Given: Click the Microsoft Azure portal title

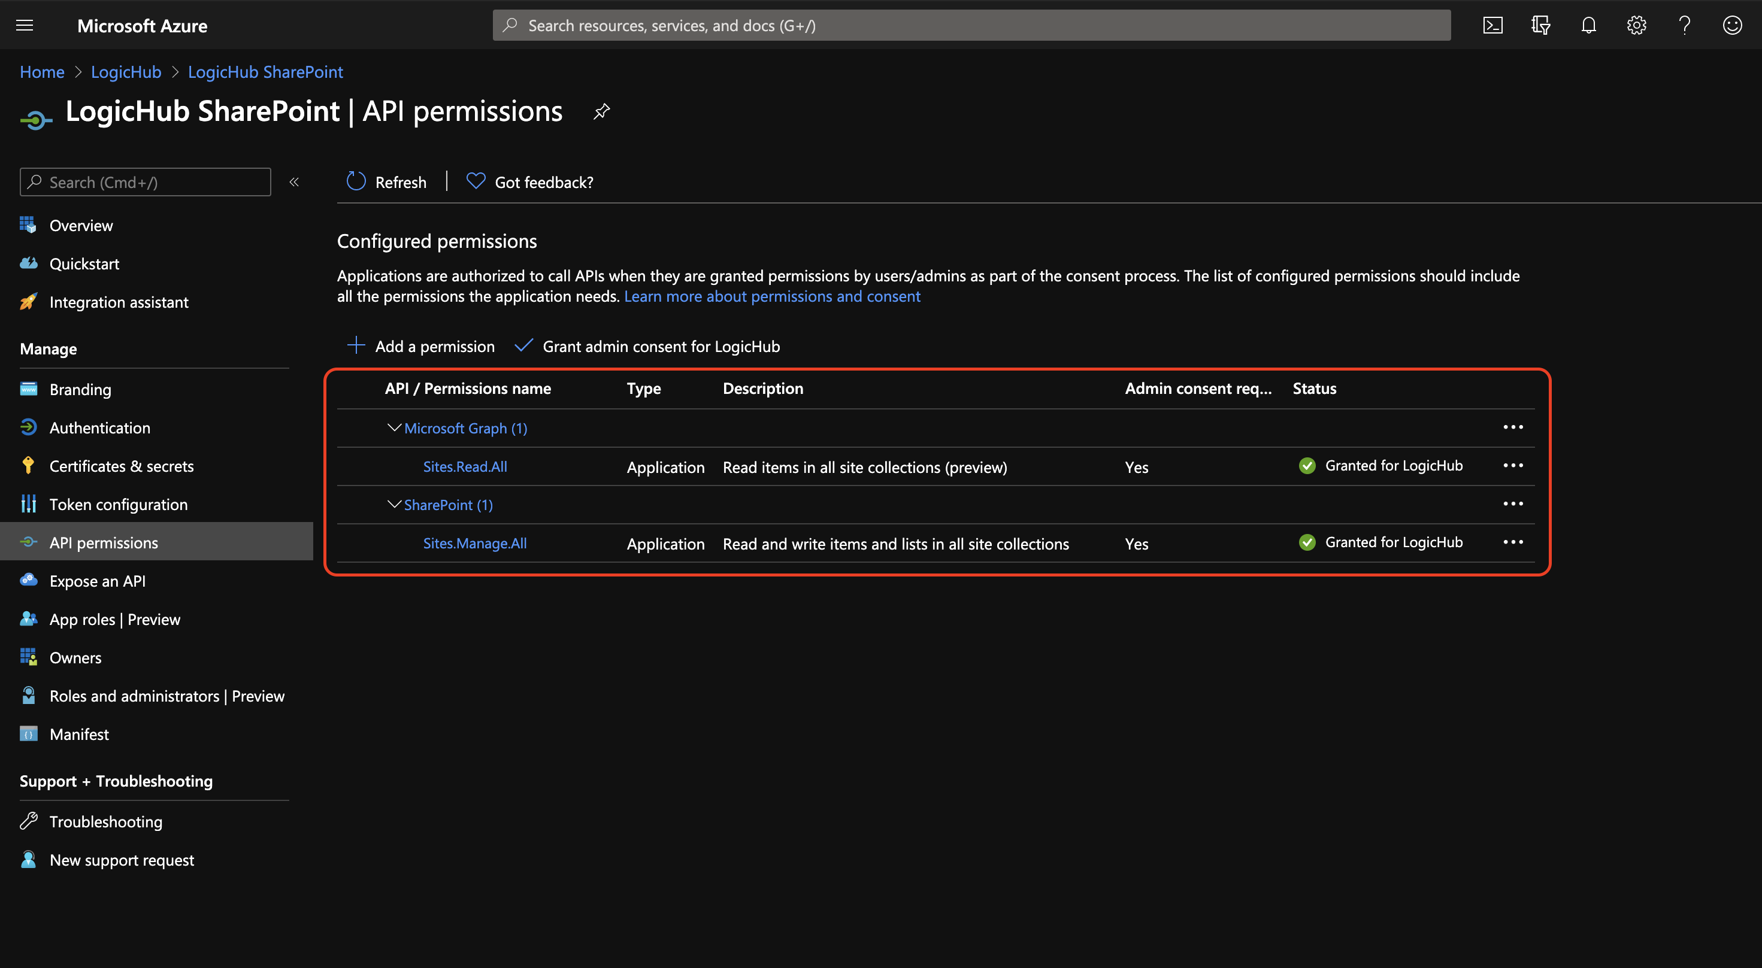Looking at the screenshot, I should pos(143,25).
